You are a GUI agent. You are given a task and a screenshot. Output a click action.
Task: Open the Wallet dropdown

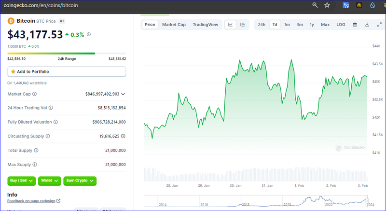tap(50, 181)
